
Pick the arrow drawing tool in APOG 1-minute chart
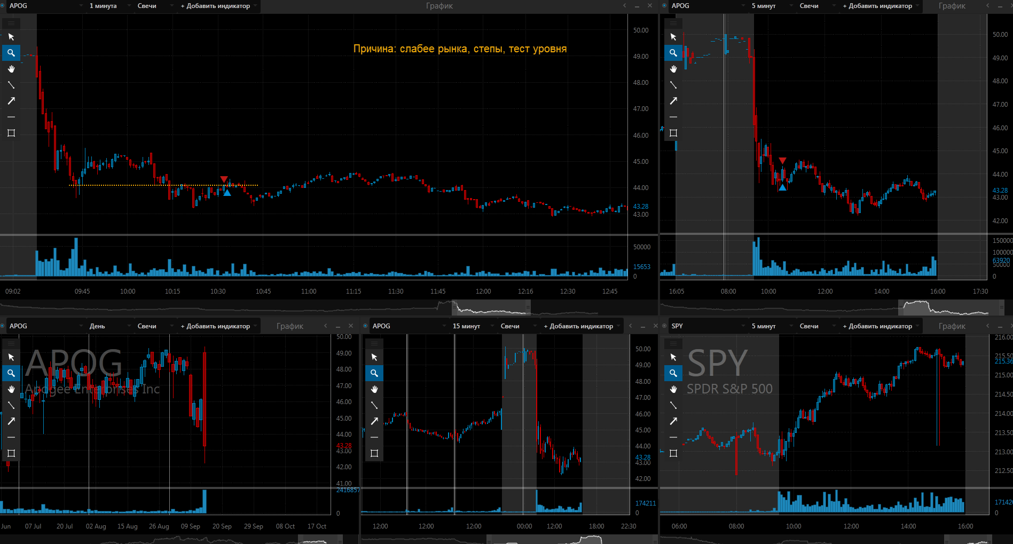coord(11,101)
